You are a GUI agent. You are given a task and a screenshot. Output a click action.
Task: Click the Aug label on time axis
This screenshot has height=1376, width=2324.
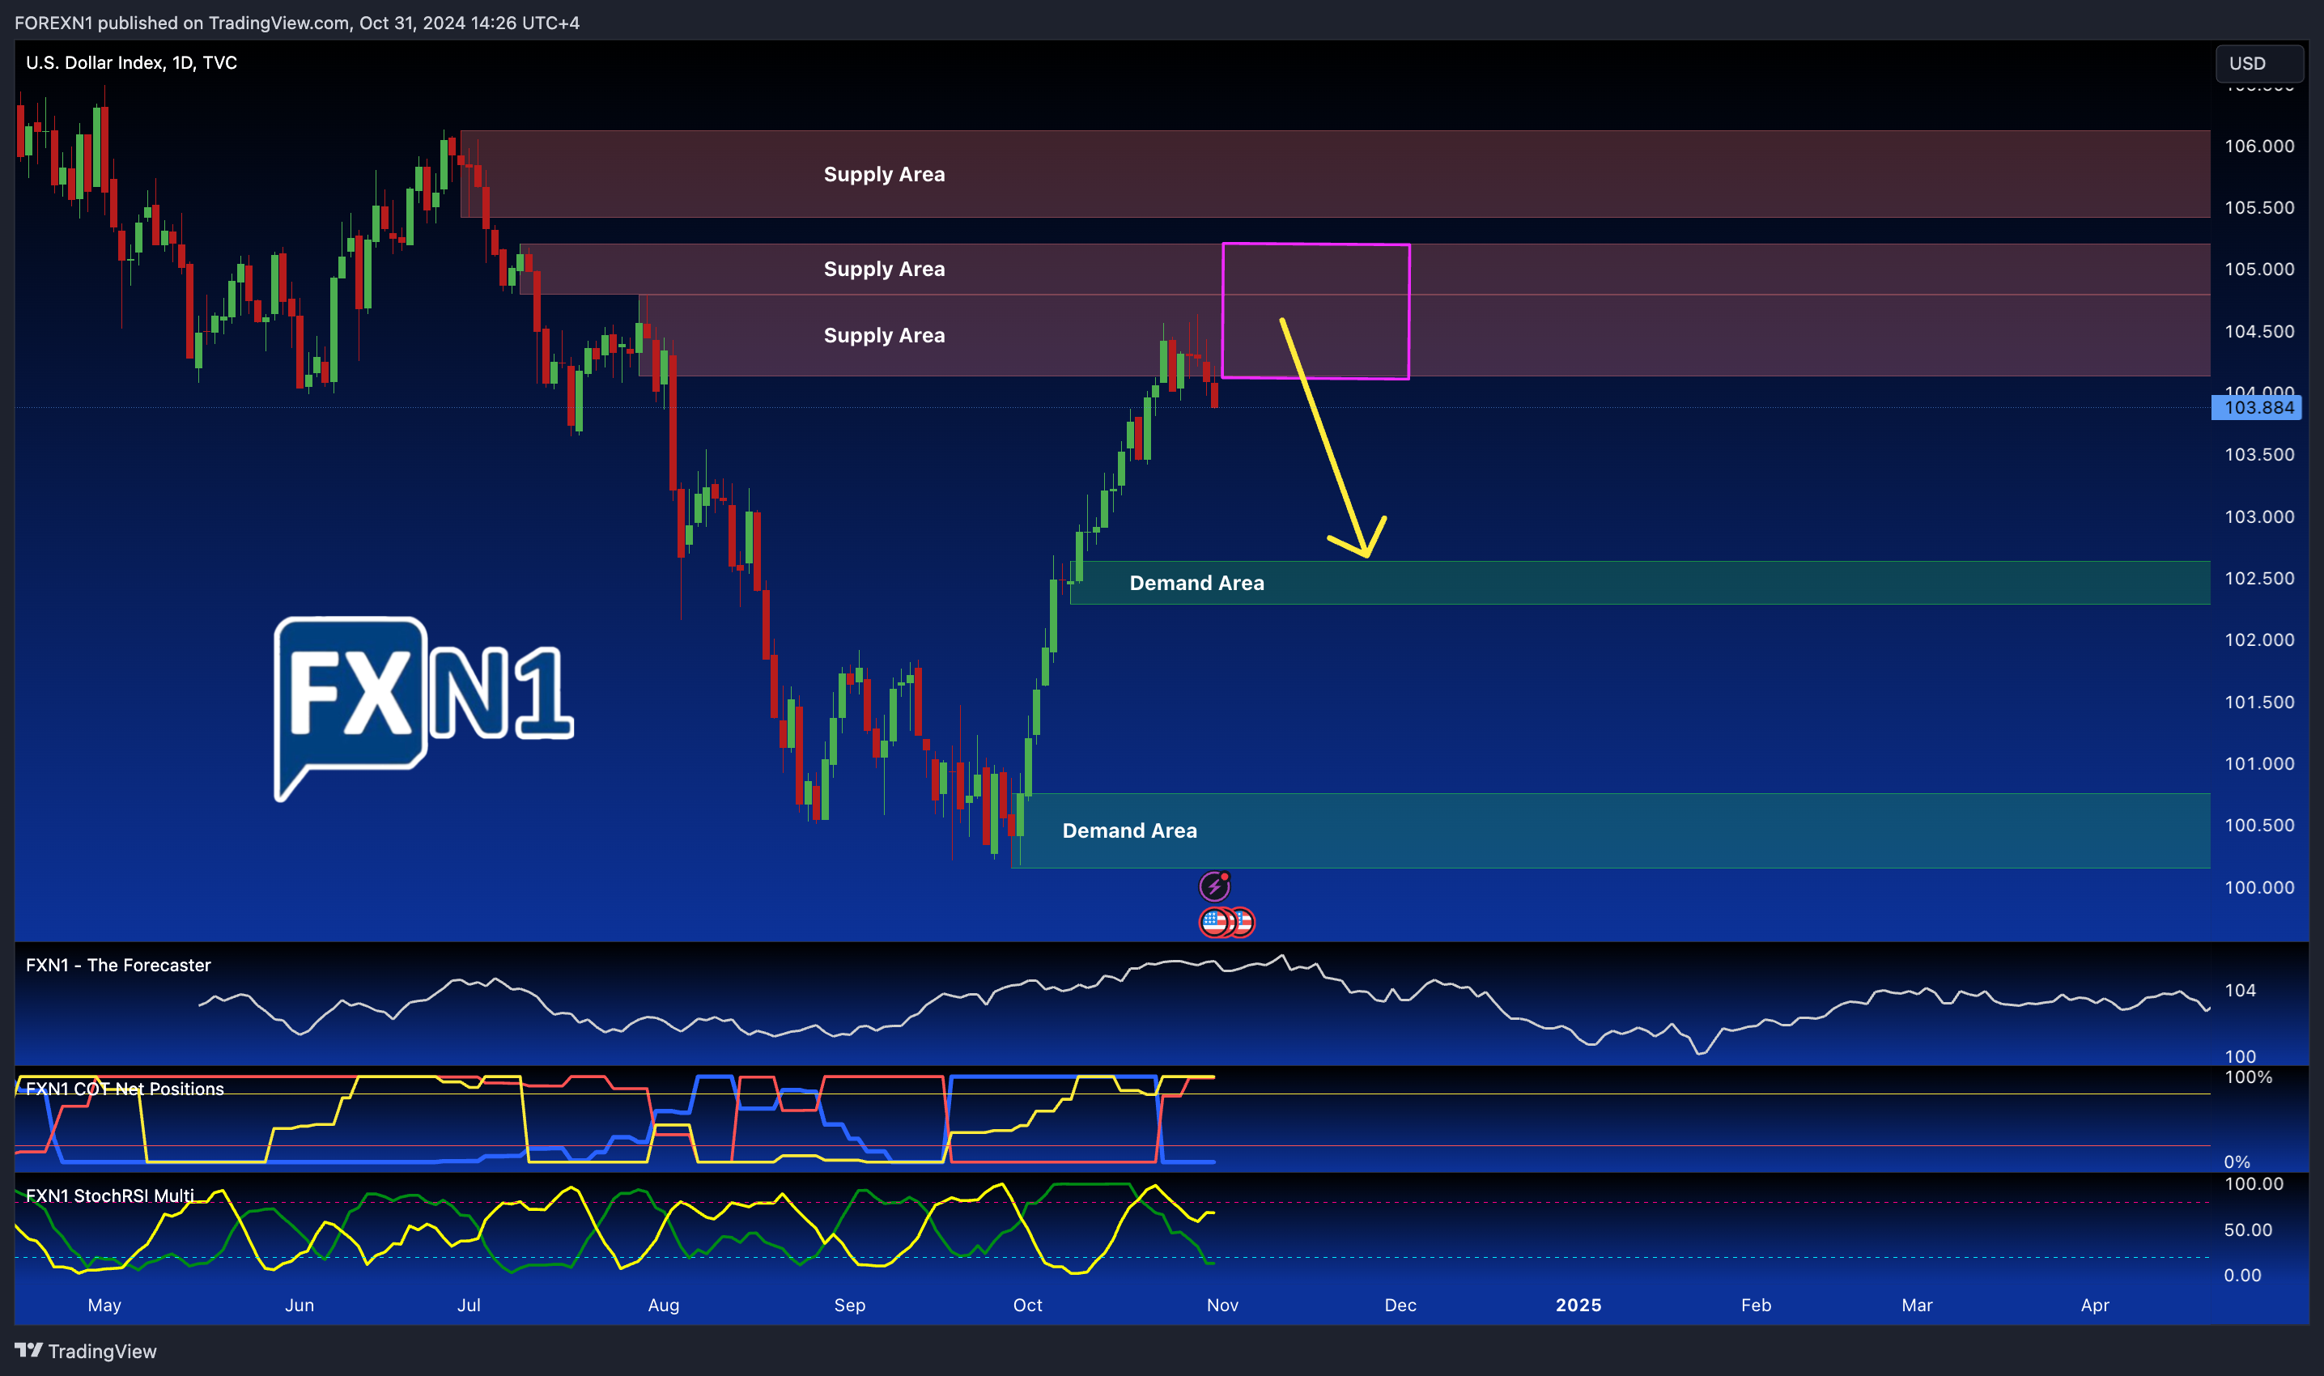pyautogui.click(x=664, y=1305)
